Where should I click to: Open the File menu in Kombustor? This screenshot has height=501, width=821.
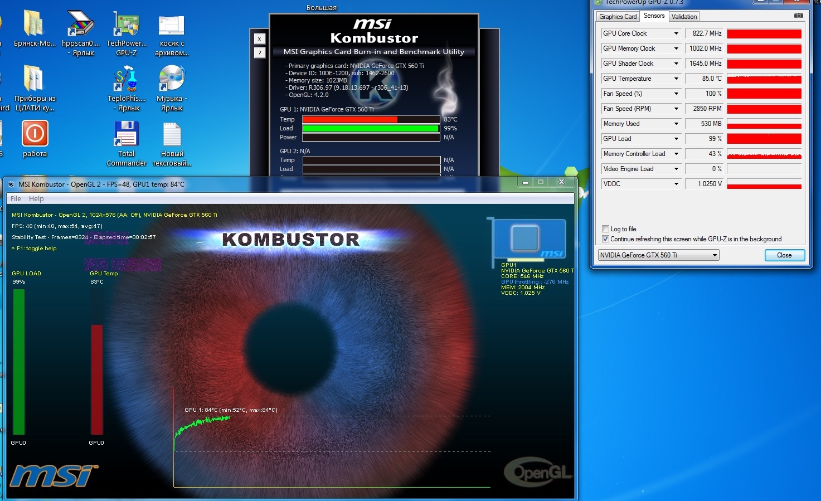16,199
